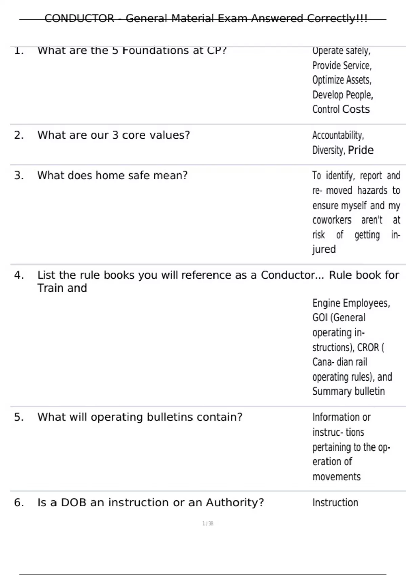Select the "Information or" answer line
The image size is (406, 575).
341,417
